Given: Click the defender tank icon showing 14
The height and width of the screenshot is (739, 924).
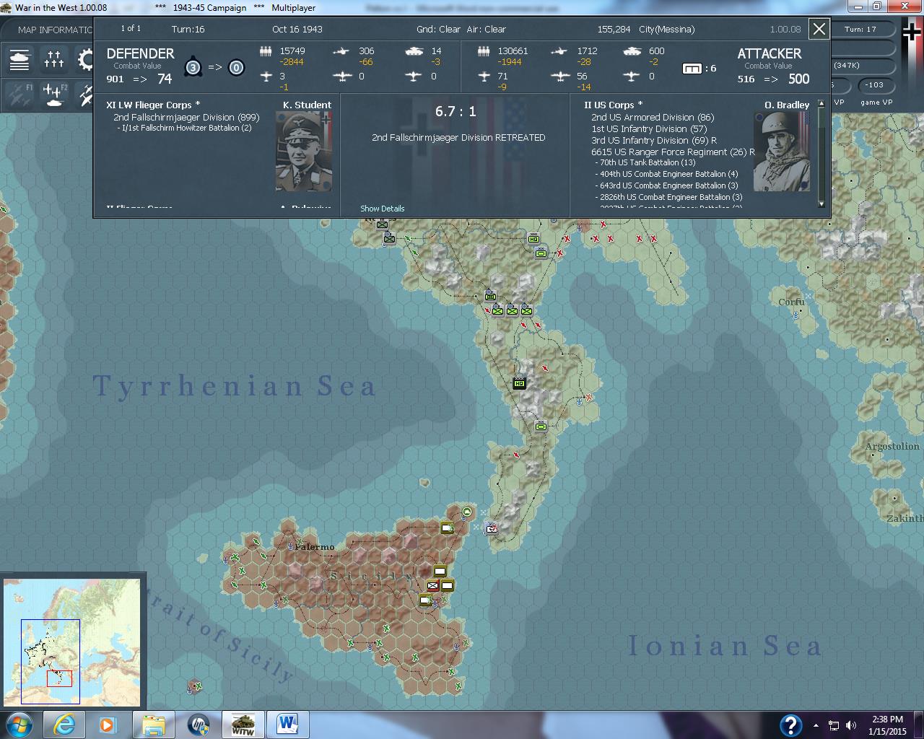Looking at the screenshot, I should pos(414,51).
